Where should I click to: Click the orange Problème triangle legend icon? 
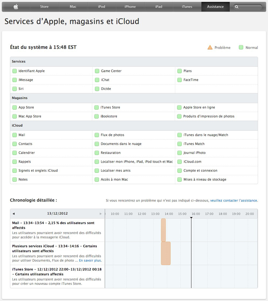pos(210,47)
